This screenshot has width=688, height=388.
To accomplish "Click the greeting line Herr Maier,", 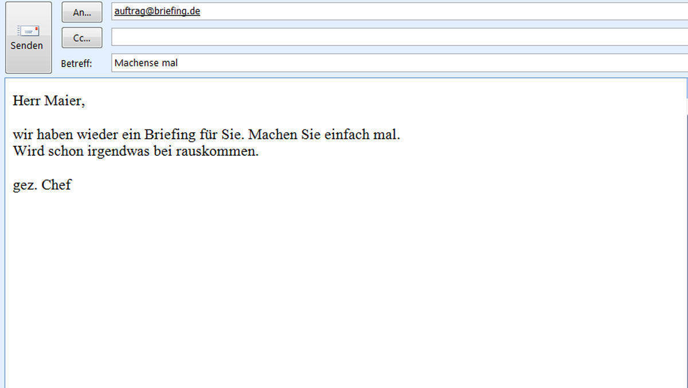I will coord(49,101).
